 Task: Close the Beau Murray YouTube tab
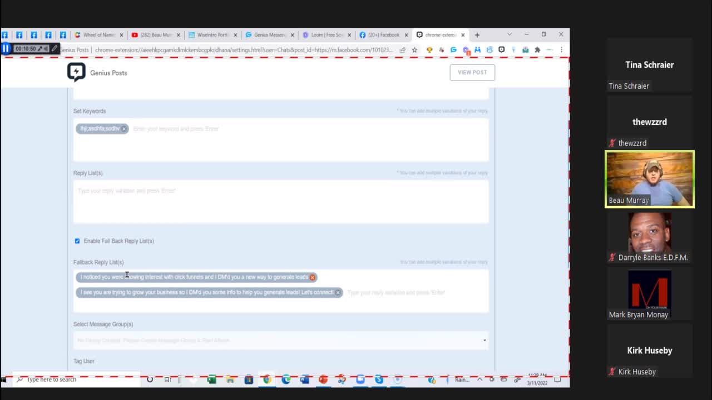[x=178, y=35]
